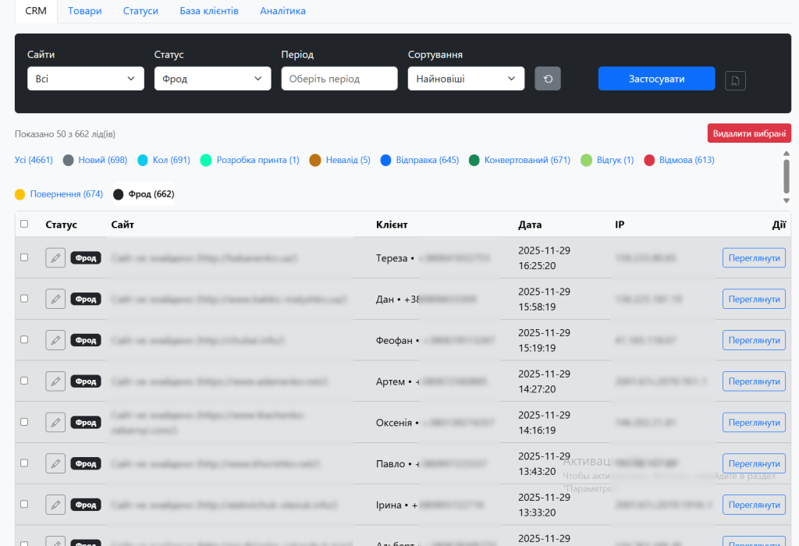Screen dimensions: 799x546
Task: Click the Фрод badge in Феофан row
Action: pos(86,340)
